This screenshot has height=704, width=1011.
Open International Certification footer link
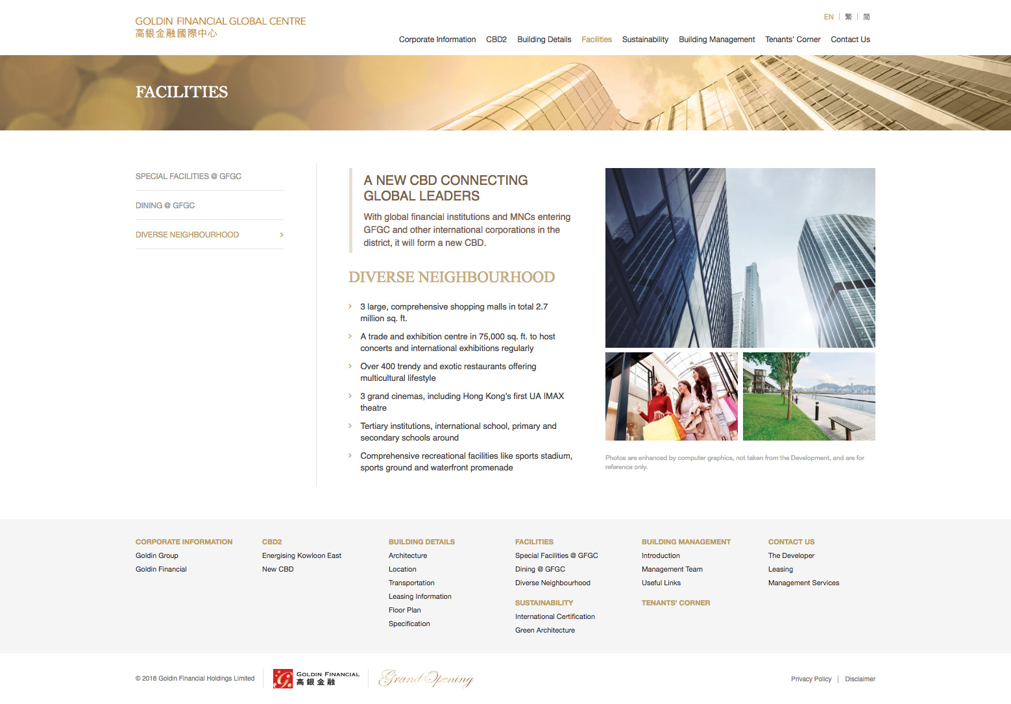(x=555, y=617)
